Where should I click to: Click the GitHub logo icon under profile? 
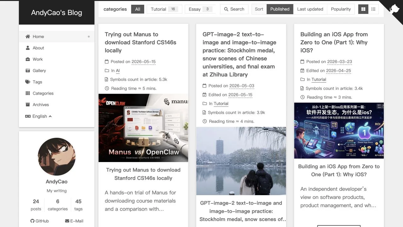[32, 221]
